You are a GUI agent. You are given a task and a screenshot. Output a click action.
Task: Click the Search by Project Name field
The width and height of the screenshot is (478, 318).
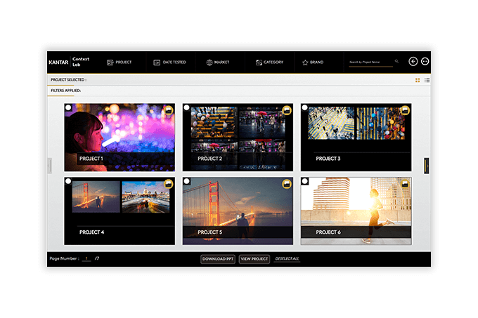[369, 62]
